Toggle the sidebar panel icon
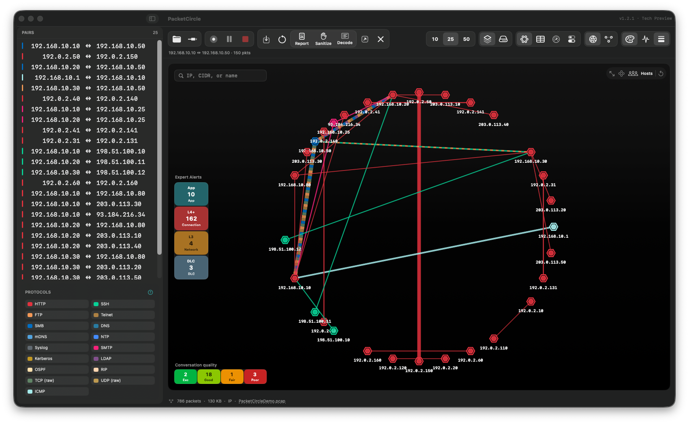This screenshot has width=689, height=424. coord(152,19)
